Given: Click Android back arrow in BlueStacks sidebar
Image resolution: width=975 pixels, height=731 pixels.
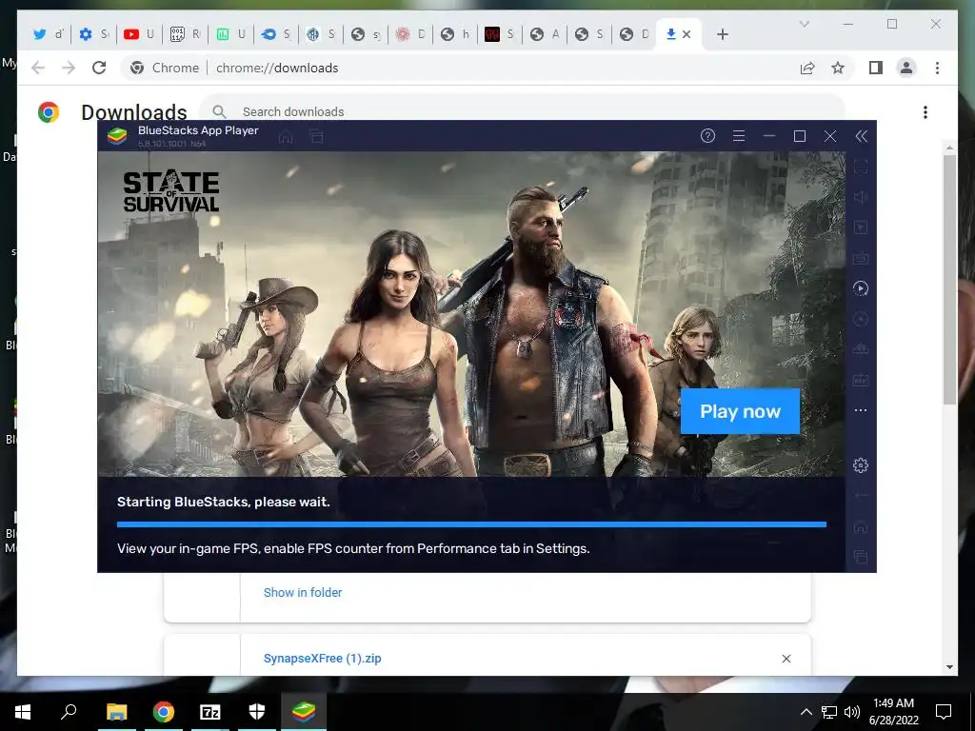Looking at the screenshot, I should 861,495.
